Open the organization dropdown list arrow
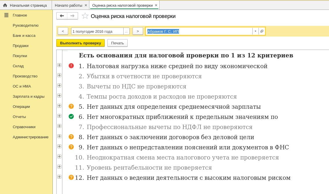 pos(255,31)
